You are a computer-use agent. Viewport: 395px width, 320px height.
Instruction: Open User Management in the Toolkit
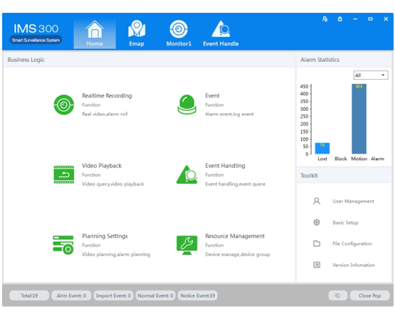pyautogui.click(x=353, y=201)
